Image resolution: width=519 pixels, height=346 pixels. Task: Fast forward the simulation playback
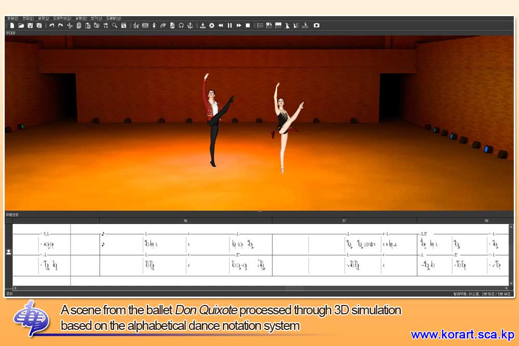coord(239,25)
